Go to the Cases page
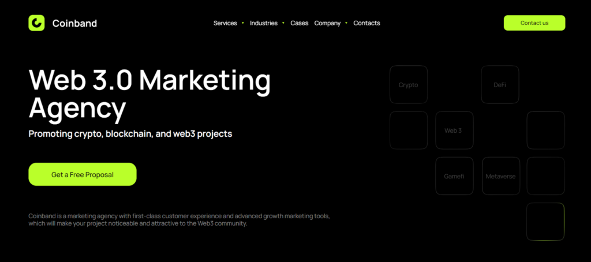Screen dimensions: 591x262 point(300,23)
